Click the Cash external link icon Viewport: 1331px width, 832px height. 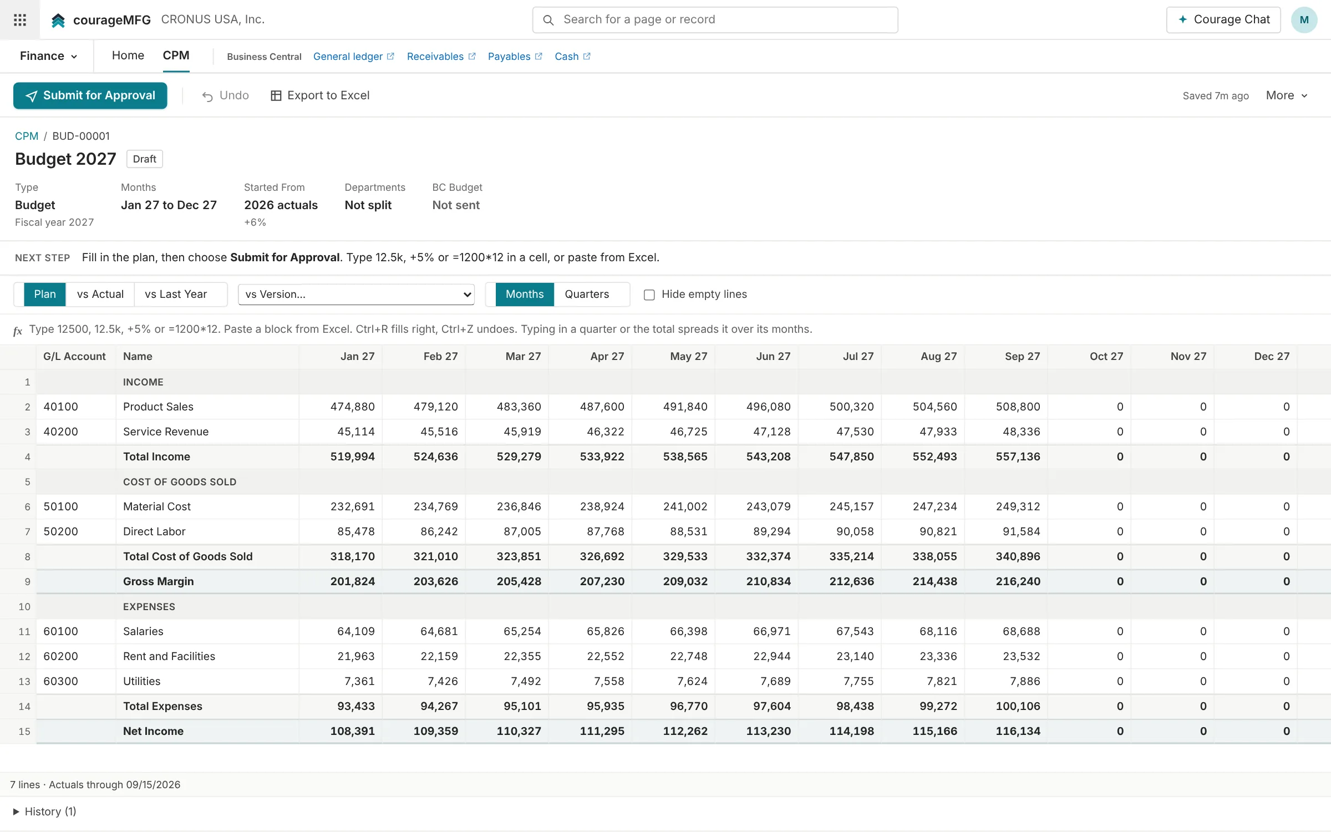pyautogui.click(x=587, y=56)
